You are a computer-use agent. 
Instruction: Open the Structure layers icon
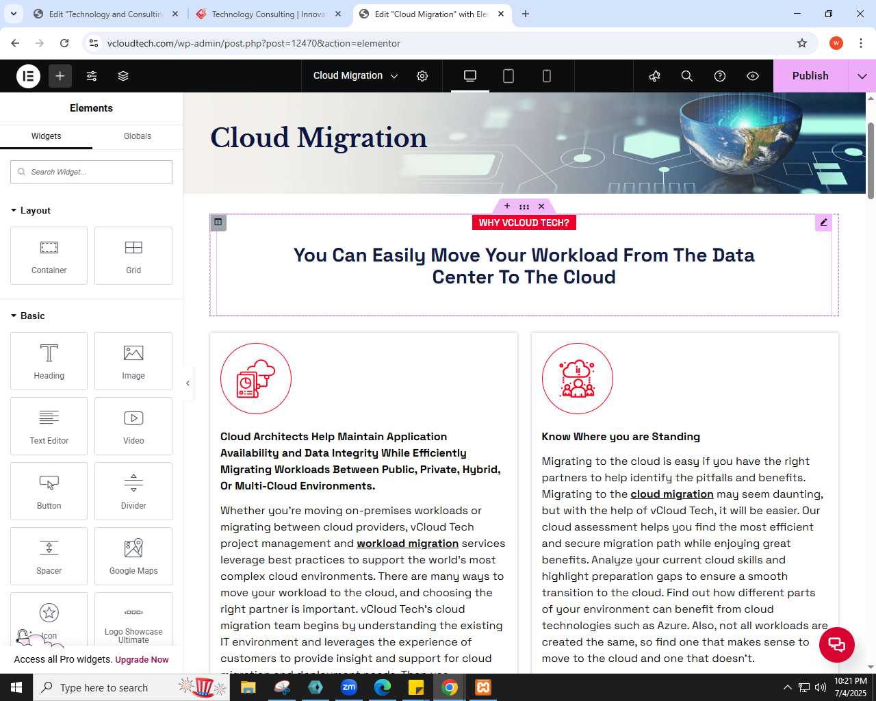pos(123,76)
